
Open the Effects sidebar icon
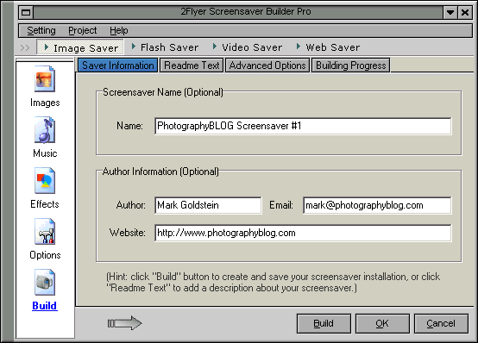point(45,181)
